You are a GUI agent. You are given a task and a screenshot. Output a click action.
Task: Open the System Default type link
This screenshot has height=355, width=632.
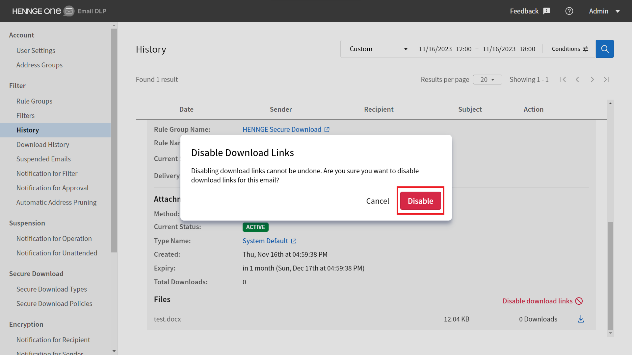click(x=265, y=241)
